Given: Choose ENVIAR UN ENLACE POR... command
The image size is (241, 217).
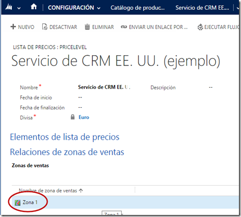Looking at the screenshot, I should point(158,27).
